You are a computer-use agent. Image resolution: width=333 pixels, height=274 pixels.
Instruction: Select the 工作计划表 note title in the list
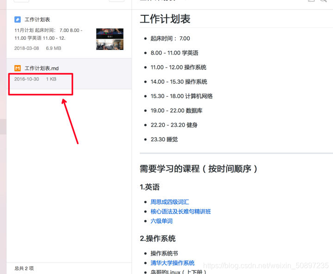37,19
